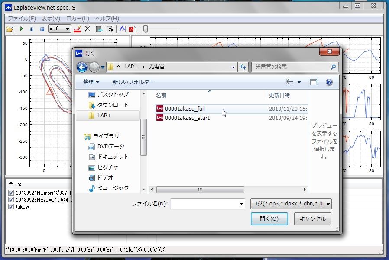389x260 pixels.
Task: Open the ミュージック library
Action: coord(108,188)
